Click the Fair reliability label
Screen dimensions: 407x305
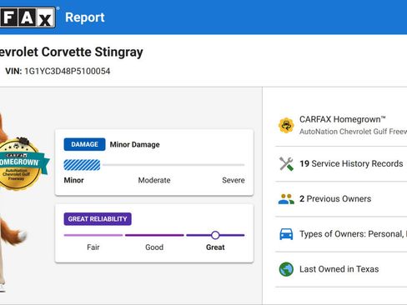pyautogui.click(x=93, y=247)
